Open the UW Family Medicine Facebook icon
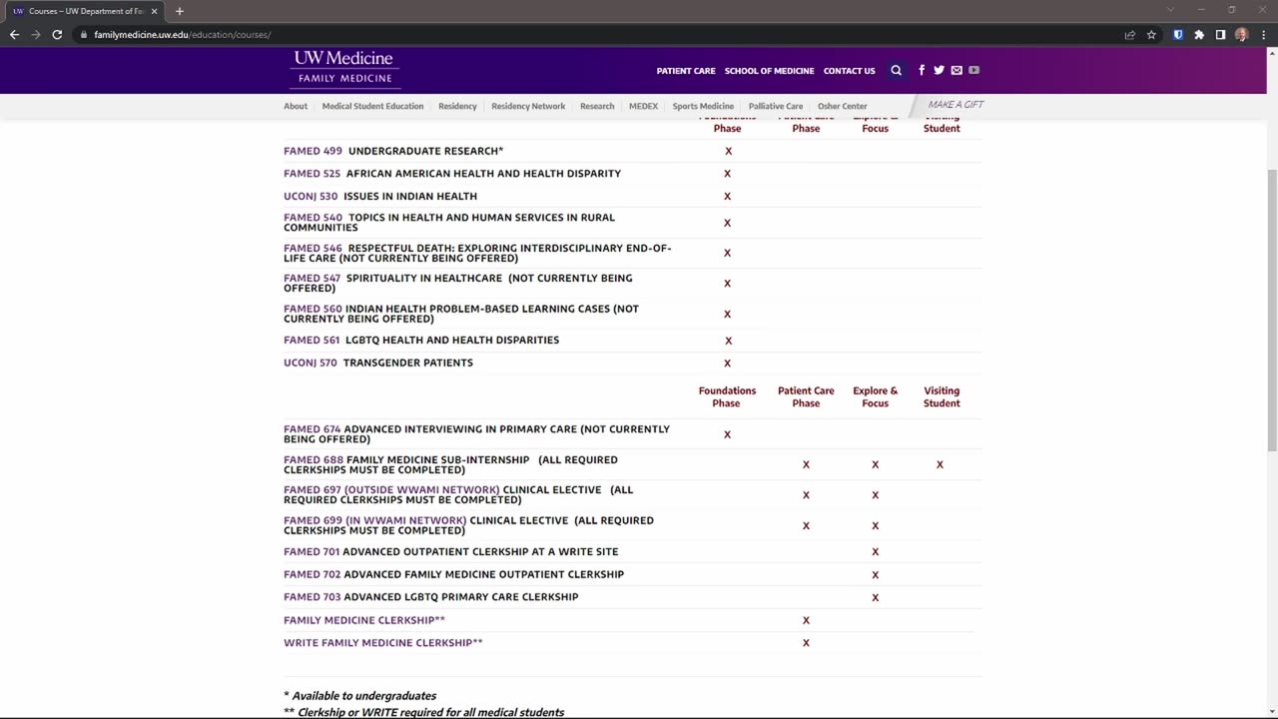 (922, 70)
